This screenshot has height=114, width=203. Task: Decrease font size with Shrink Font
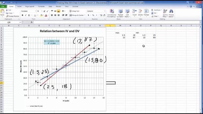[x=47, y=11]
